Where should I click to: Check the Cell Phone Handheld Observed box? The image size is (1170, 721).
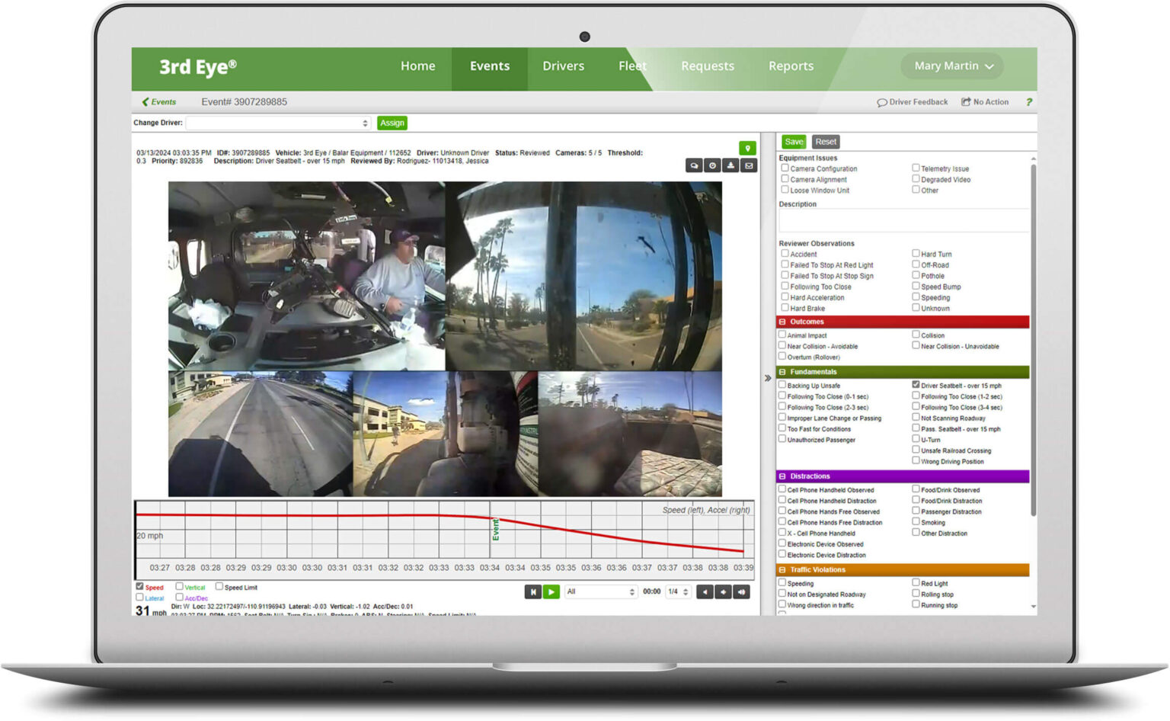782,489
